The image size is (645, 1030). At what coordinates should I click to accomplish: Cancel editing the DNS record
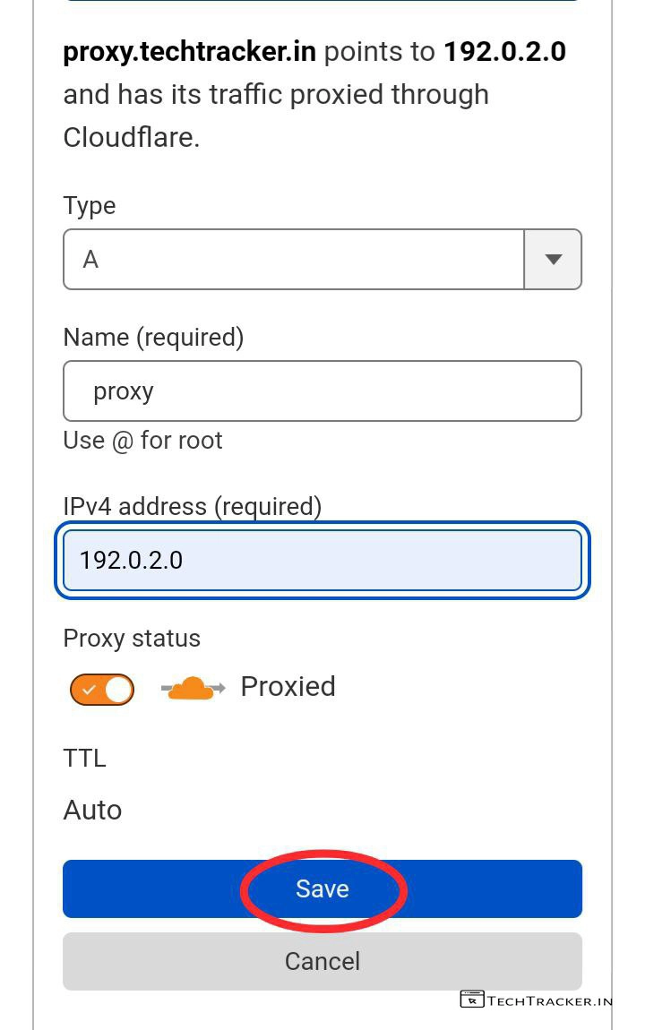click(x=322, y=961)
